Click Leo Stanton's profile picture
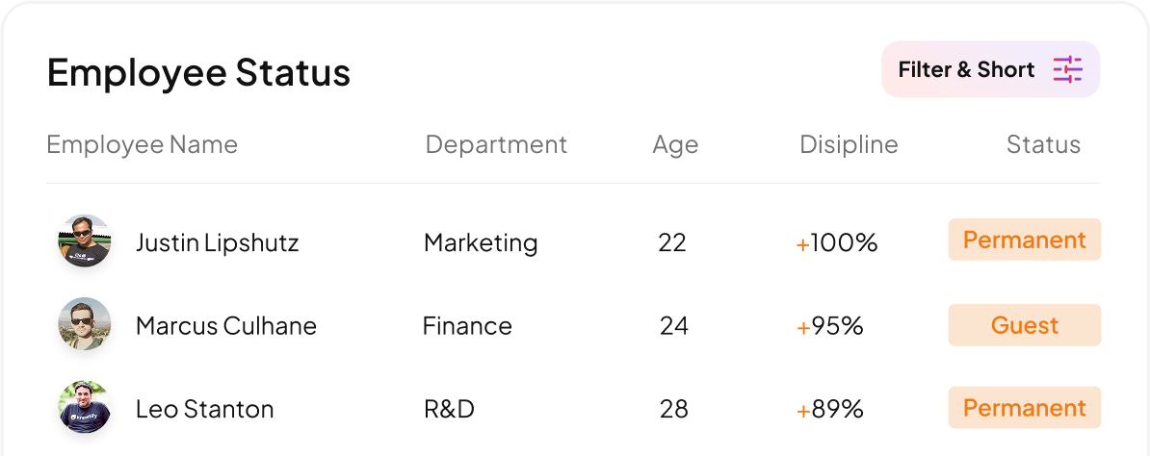The width and height of the screenshot is (1150, 456). coord(85,407)
